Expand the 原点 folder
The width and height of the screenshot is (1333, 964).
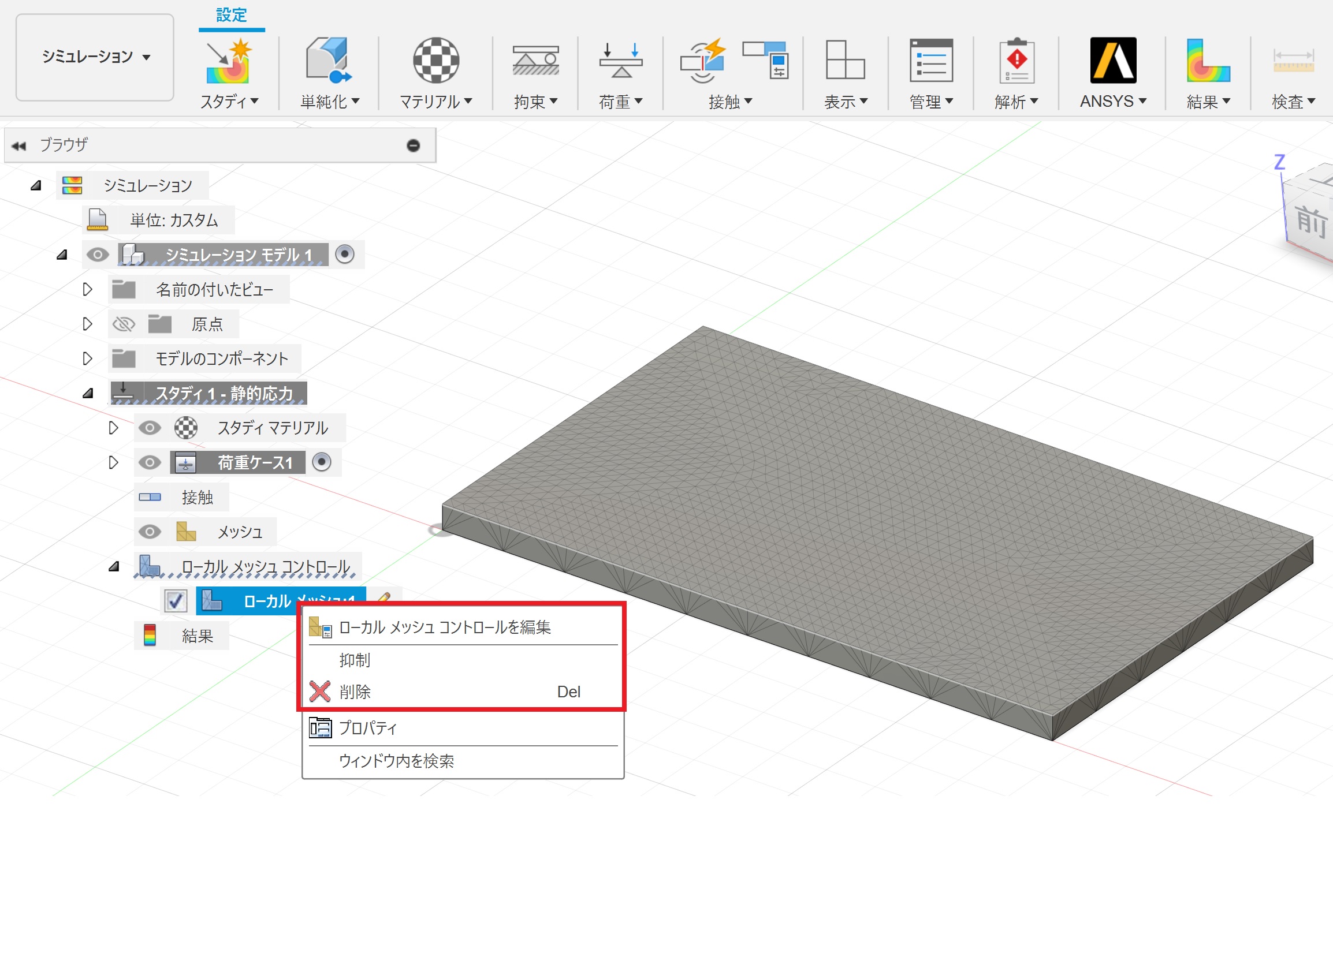click(x=88, y=324)
